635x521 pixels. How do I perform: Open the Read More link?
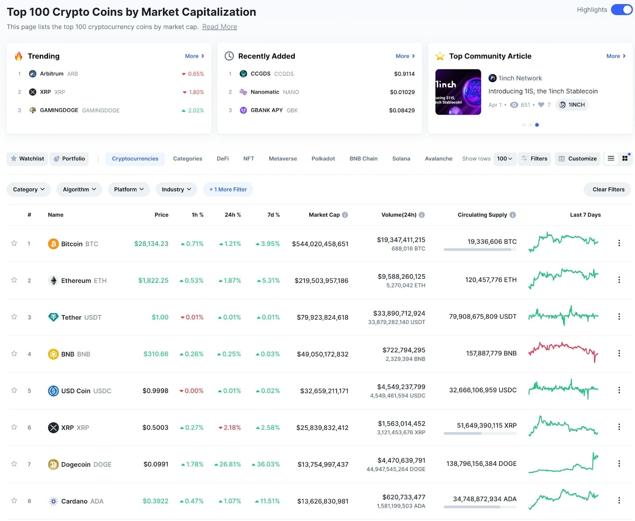point(219,27)
